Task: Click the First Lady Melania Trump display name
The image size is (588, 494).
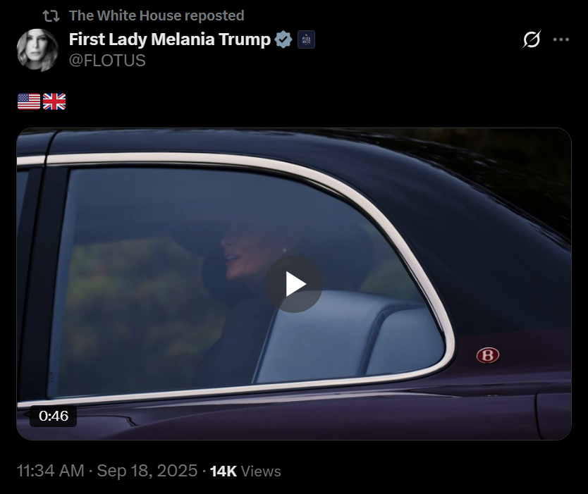Action: pyautogui.click(x=169, y=39)
